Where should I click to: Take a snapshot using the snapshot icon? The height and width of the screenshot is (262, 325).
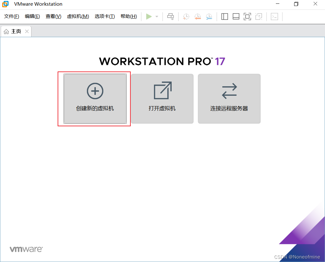(x=186, y=16)
